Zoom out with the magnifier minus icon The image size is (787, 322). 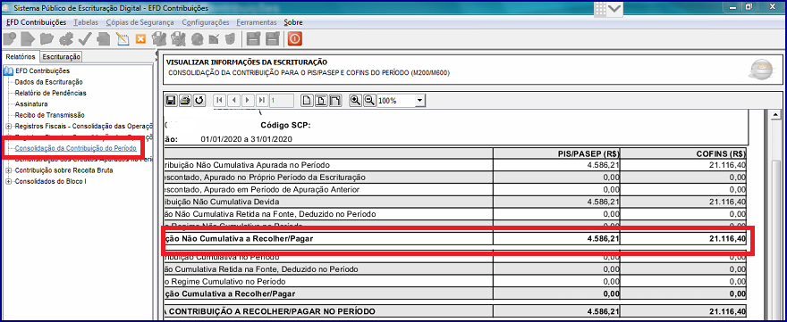(x=368, y=101)
